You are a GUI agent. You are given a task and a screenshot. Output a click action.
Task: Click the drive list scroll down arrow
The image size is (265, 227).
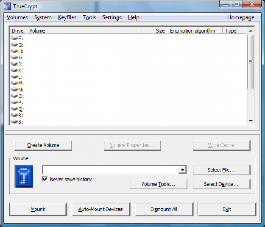tap(251, 121)
